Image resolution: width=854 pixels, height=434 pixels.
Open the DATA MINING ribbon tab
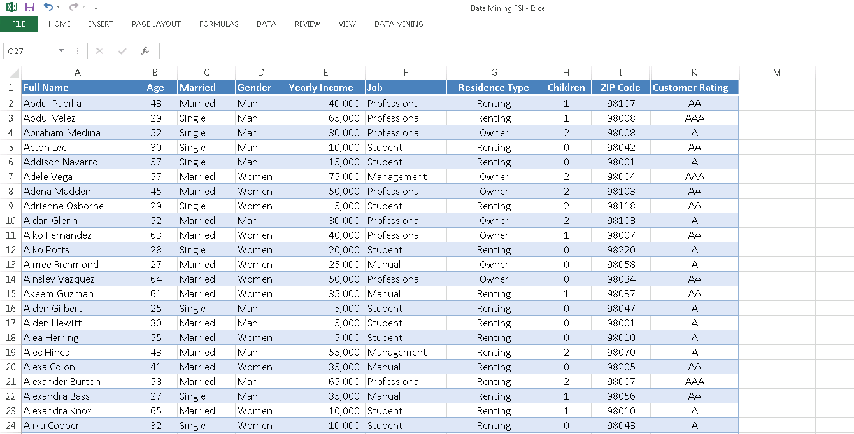click(399, 24)
